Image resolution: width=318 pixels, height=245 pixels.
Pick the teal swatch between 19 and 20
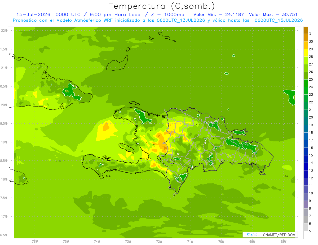[306, 121]
